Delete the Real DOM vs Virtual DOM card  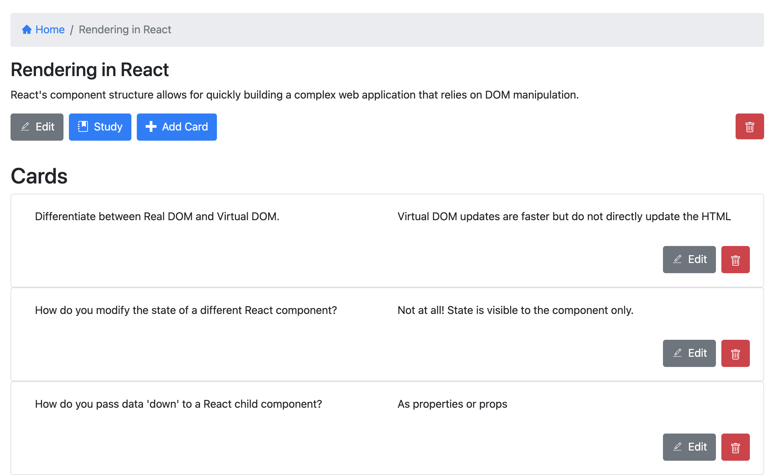(735, 259)
